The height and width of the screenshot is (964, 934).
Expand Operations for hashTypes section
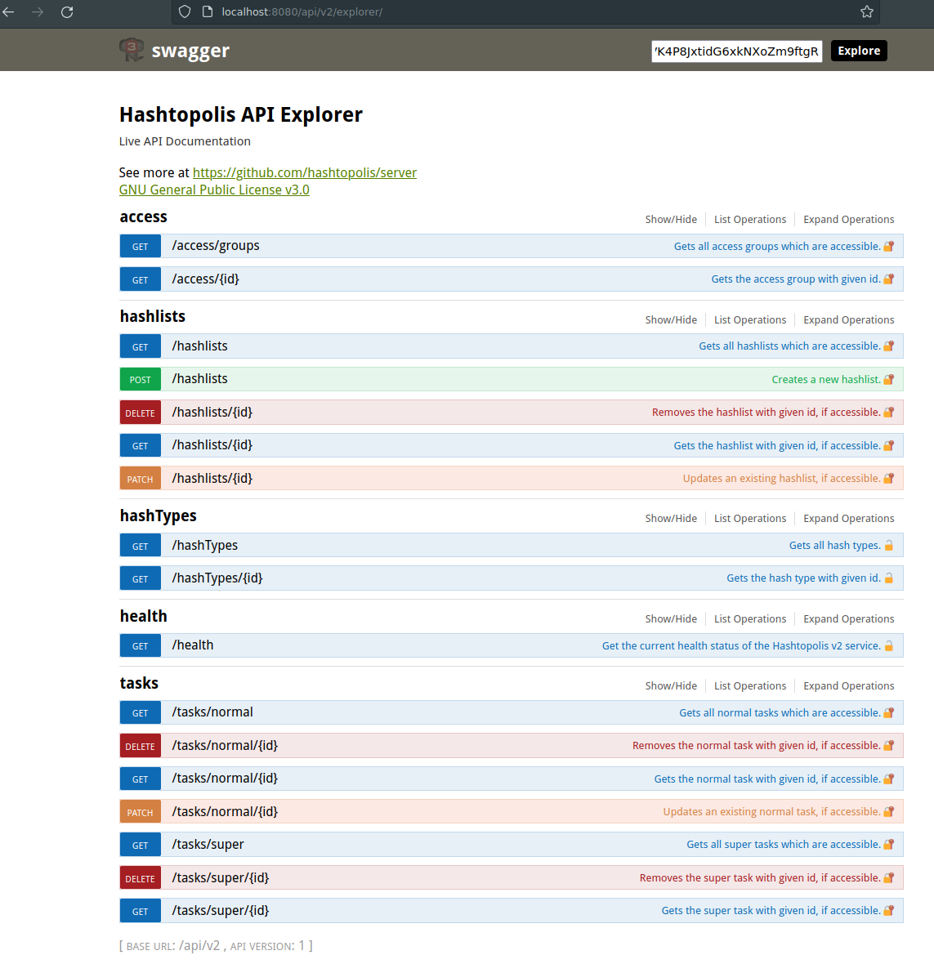[848, 518]
